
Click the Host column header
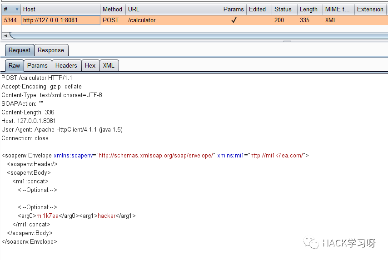pyautogui.click(x=60, y=9)
